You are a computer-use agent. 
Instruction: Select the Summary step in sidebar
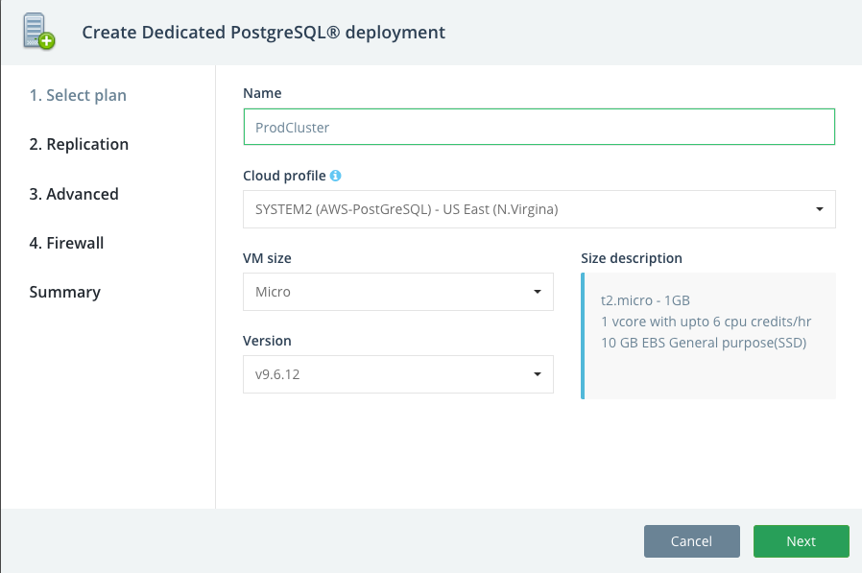pyautogui.click(x=64, y=292)
